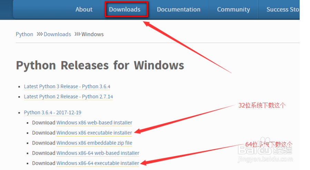The height and width of the screenshot is (170, 310).
Task: Open Latest Python 2 Release 2.7.14 link
Action: point(68,97)
